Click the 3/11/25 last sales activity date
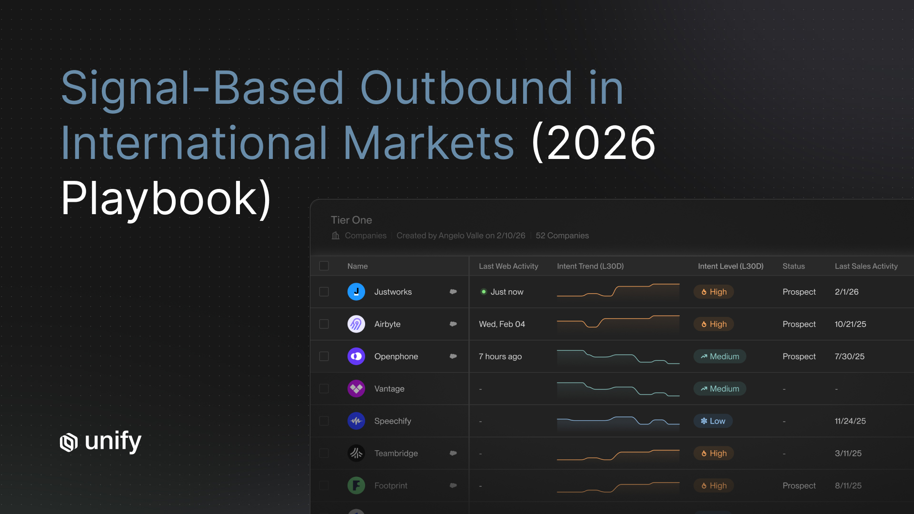This screenshot has height=514, width=914. point(848,454)
